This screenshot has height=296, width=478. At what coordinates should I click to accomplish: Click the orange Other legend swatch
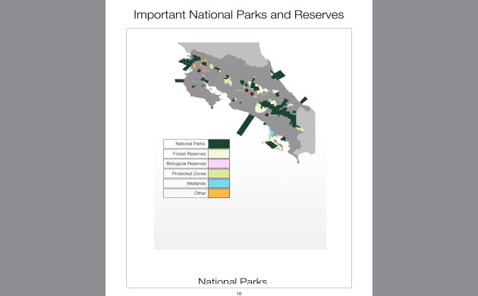[x=219, y=194]
